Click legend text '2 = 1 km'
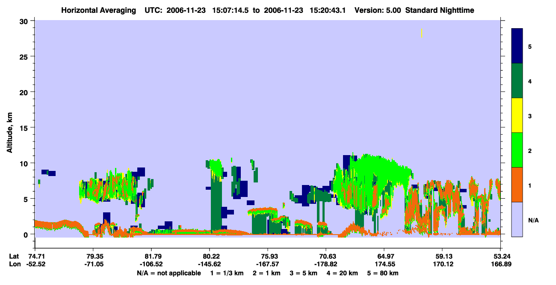Viewport: 556px width, 285px height. 267,273
